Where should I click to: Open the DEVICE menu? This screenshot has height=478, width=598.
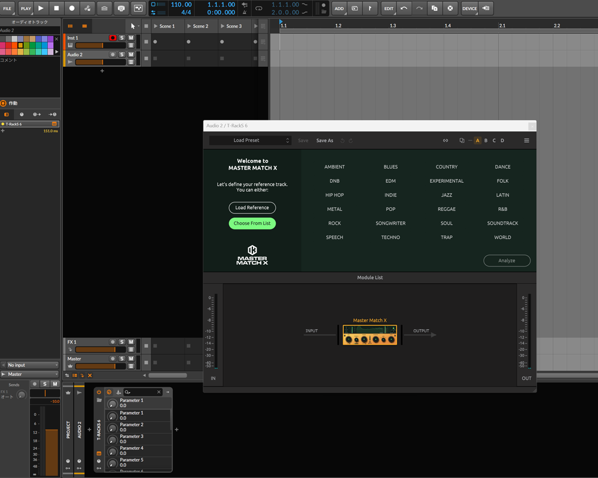pyautogui.click(x=469, y=8)
